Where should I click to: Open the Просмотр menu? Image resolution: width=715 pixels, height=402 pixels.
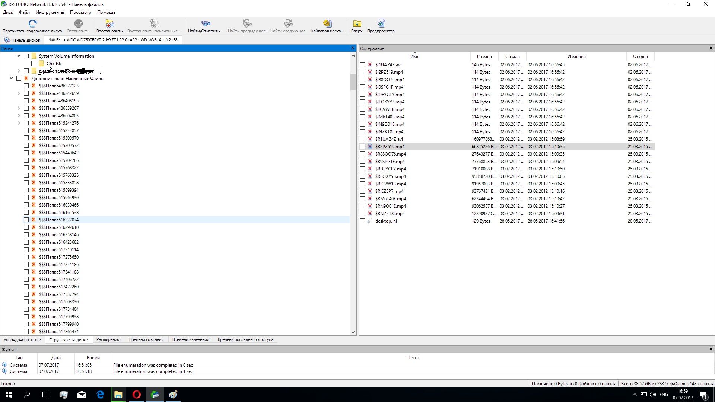tap(80, 12)
